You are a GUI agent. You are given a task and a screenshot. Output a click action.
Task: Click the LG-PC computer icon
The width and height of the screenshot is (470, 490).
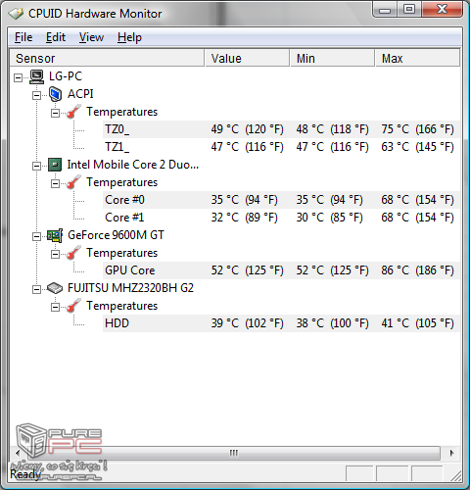point(36,76)
